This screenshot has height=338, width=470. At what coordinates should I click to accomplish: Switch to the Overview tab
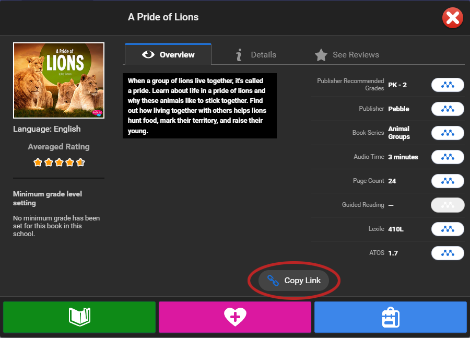168,54
